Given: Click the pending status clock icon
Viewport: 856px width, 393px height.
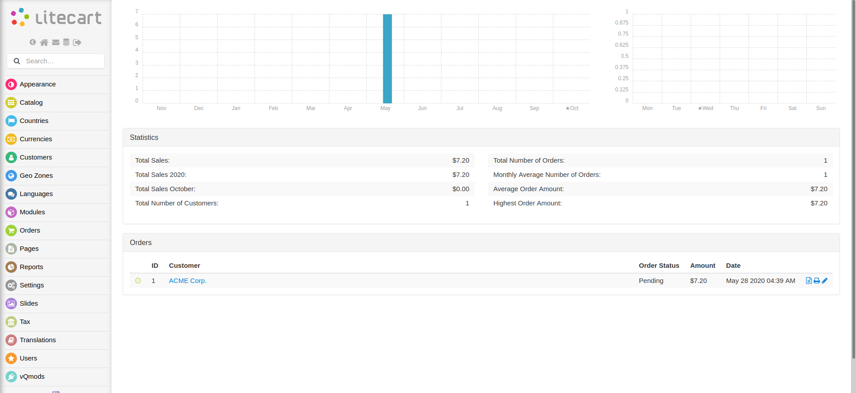Looking at the screenshot, I should 138,281.
